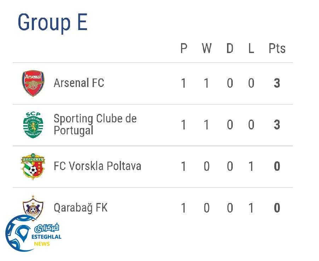Screen dimensions: 319x261
Task: Select the FC Vorskla Poltava team name
Action: coord(97,166)
